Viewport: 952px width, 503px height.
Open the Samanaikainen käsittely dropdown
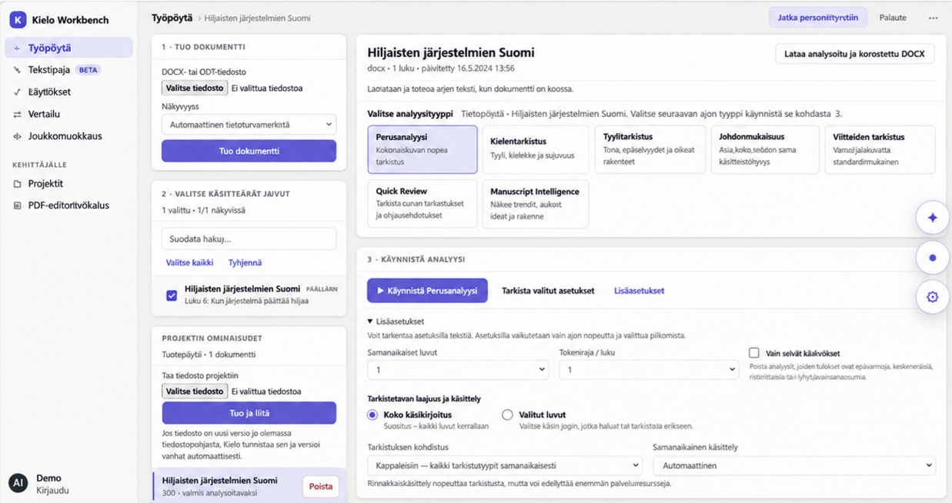click(x=793, y=465)
